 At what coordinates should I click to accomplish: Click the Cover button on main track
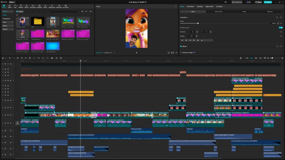(17, 123)
